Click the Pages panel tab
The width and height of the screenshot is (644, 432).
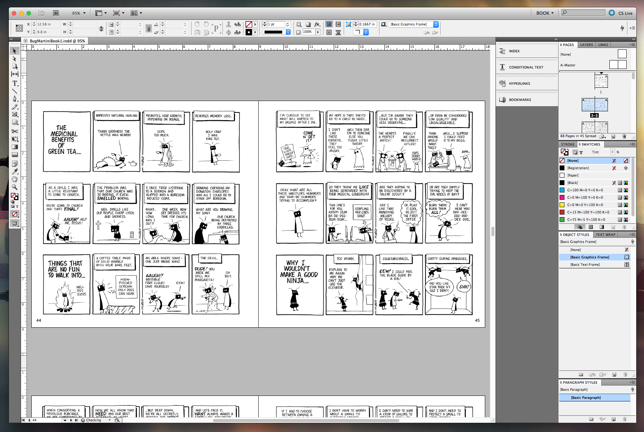coord(568,45)
